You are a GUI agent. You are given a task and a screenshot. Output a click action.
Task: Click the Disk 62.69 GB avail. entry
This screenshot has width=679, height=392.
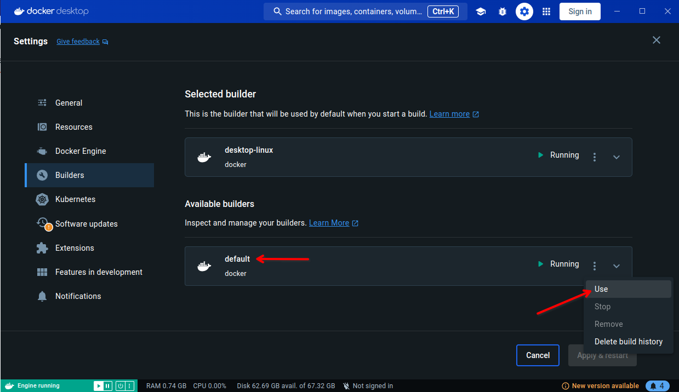click(x=286, y=386)
